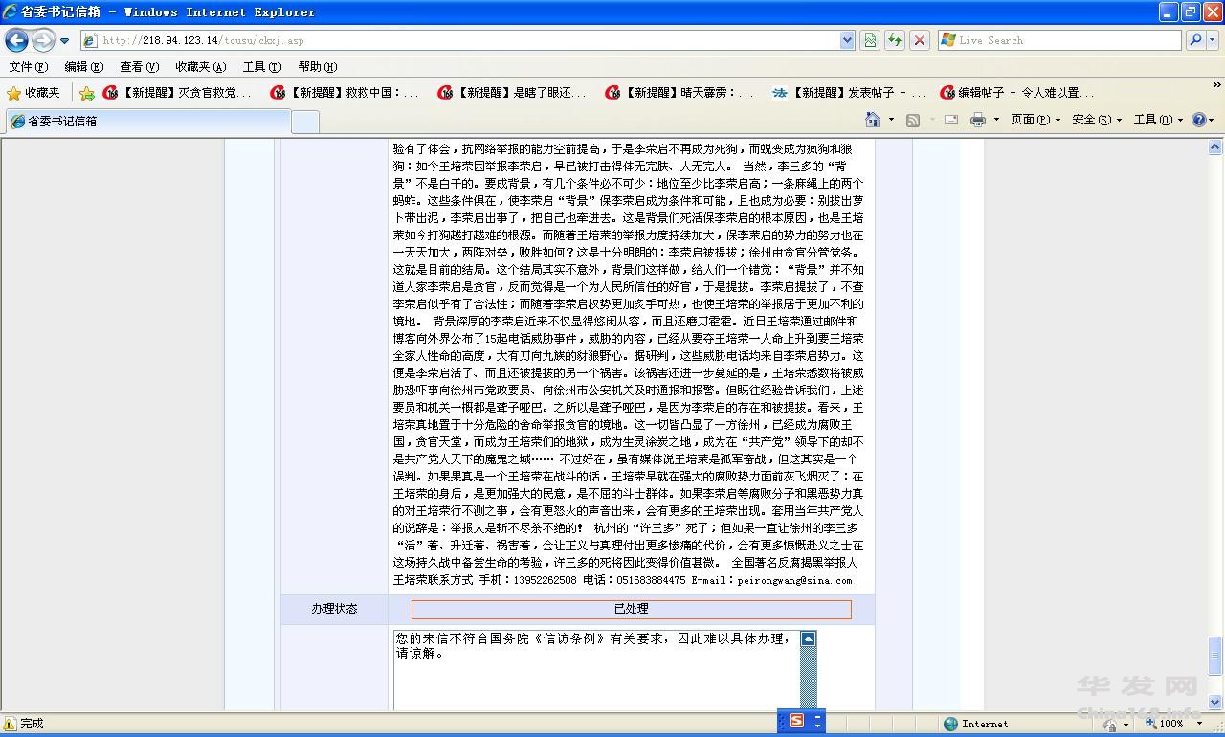Viewport: 1225px width, 737px height.
Task: Refresh the page with the green arrows icon
Action: click(x=894, y=40)
